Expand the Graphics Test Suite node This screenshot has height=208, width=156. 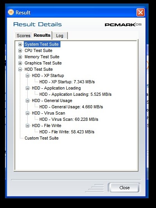pyautogui.click(x=20, y=63)
